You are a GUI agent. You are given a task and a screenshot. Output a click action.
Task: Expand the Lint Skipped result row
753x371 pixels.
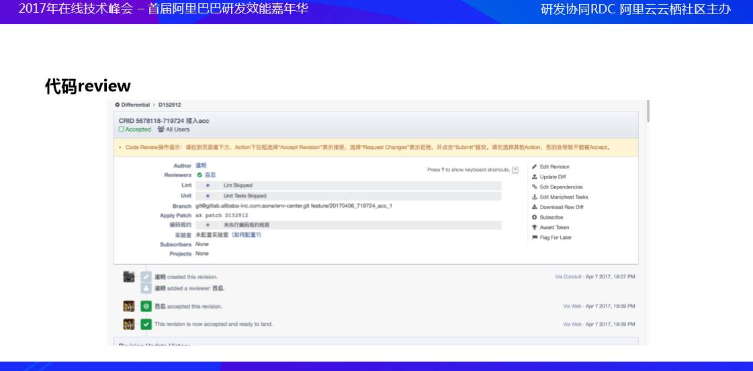(x=348, y=185)
